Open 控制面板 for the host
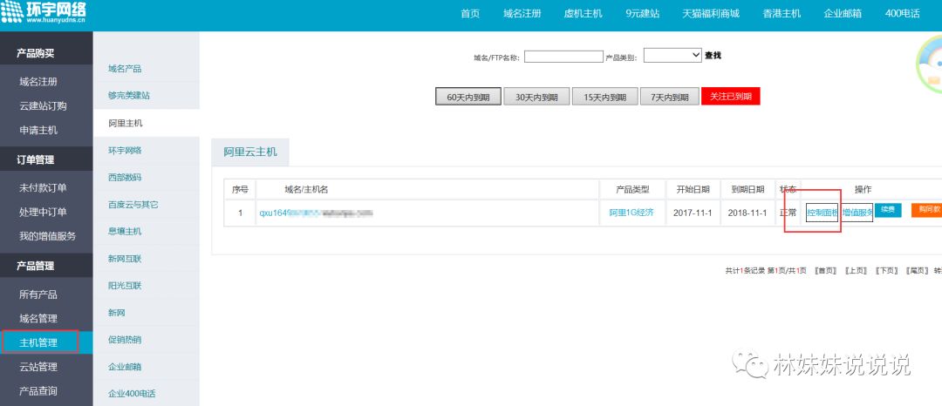The image size is (942, 406). tap(822, 213)
